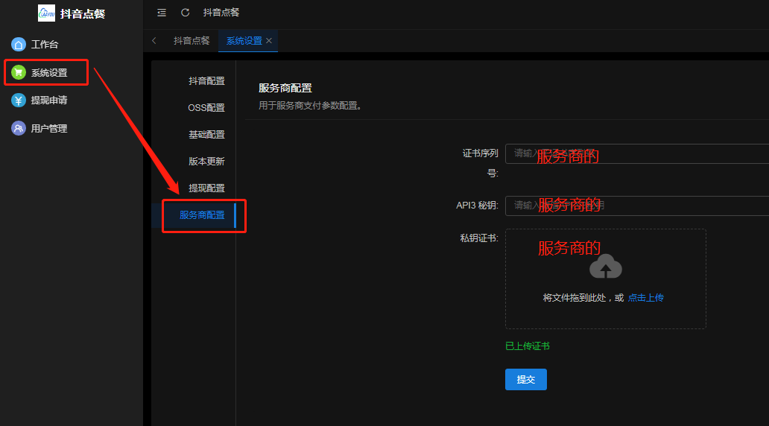769x426 pixels.
Task: Click the 提现申请 yen icon
Action: 19,101
